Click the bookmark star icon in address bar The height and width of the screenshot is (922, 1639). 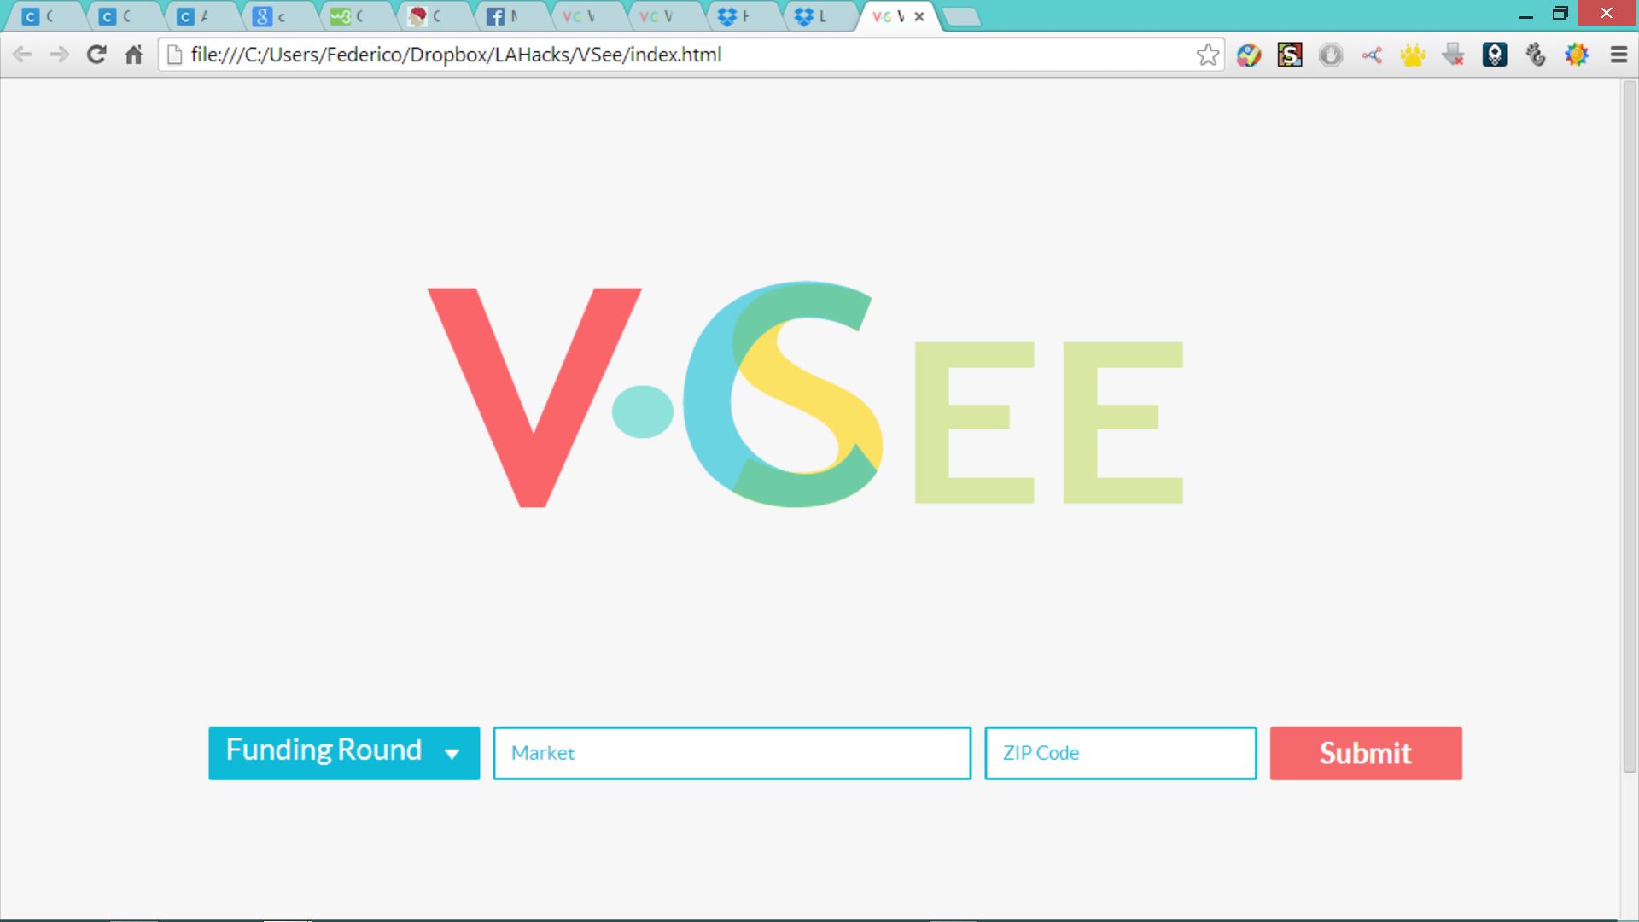coord(1207,55)
